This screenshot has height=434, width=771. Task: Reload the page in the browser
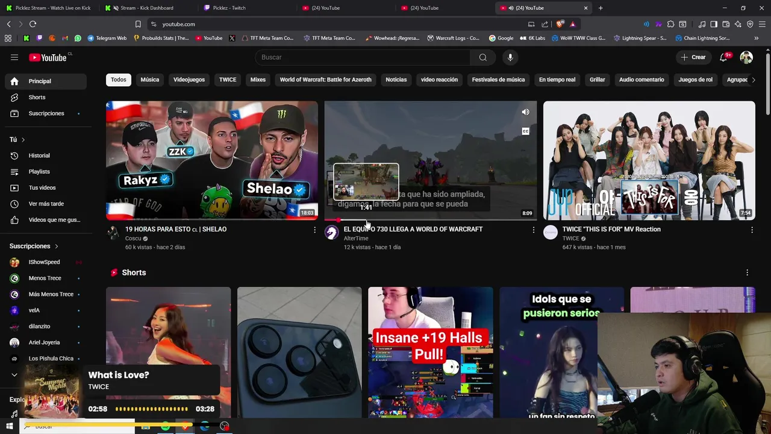(x=33, y=24)
